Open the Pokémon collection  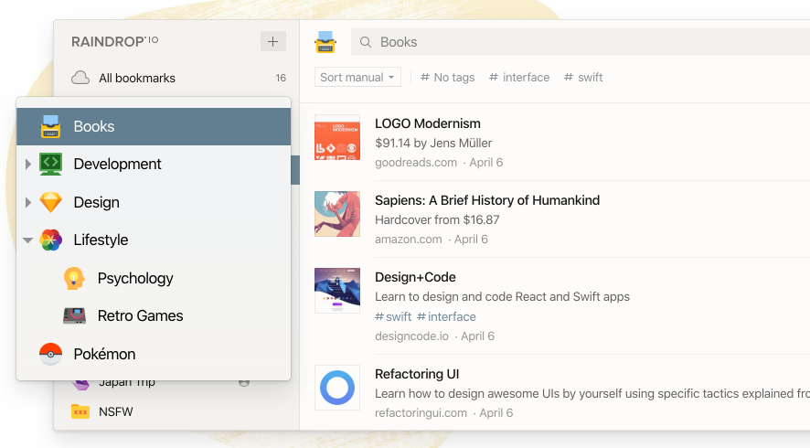point(154,354)
